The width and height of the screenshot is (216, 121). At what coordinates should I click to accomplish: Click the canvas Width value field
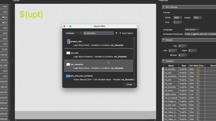[x=177, y=17]
